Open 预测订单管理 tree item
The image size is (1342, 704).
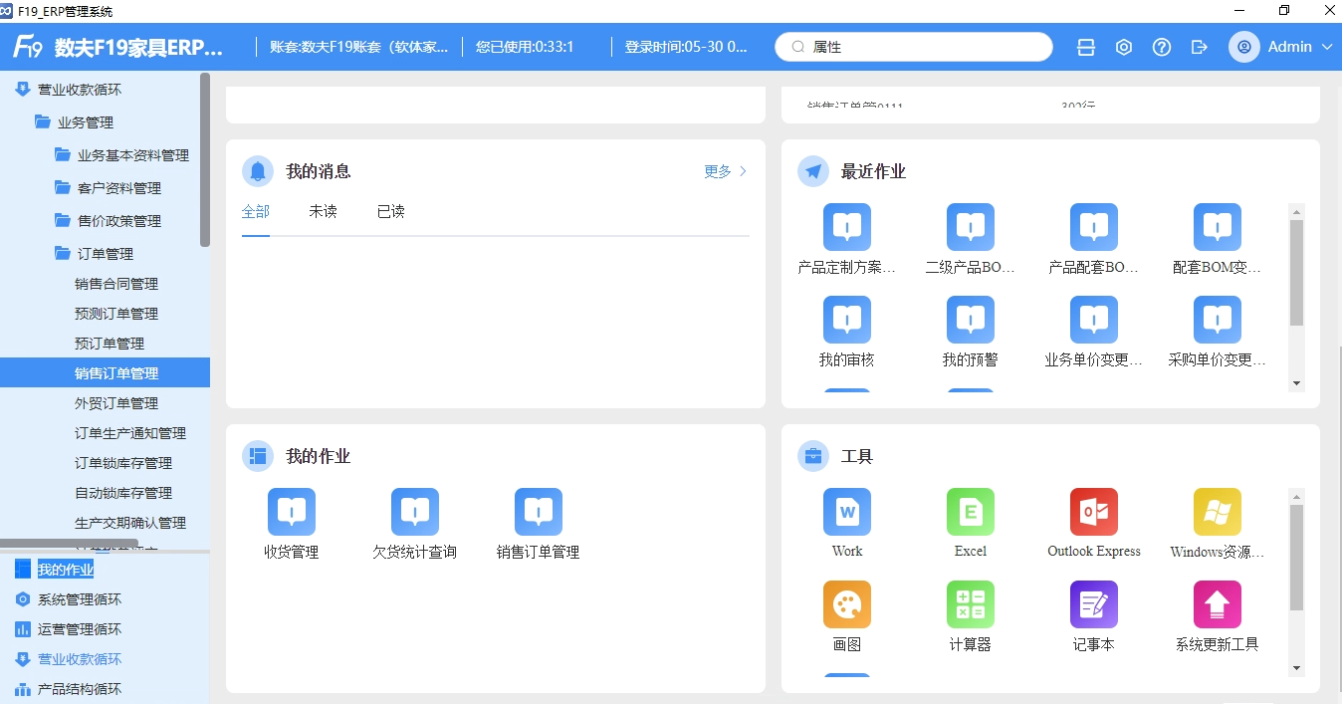tap(116, 314)
